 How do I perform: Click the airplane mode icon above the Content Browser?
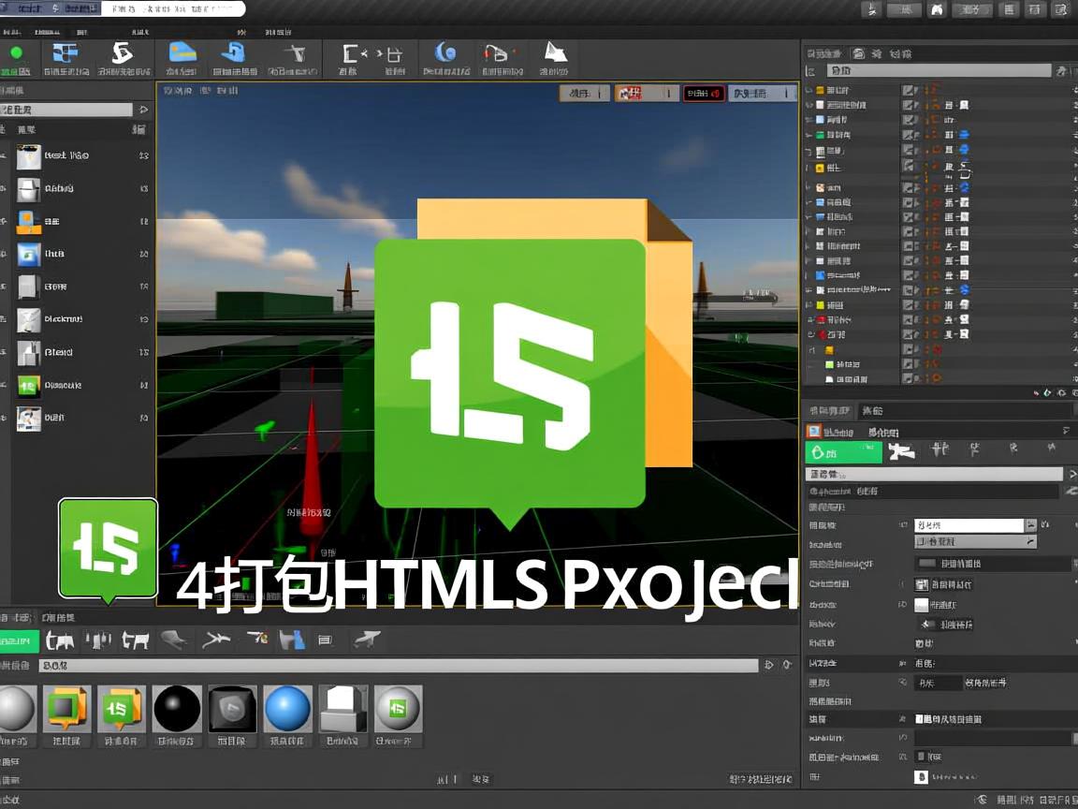(213, 640)
